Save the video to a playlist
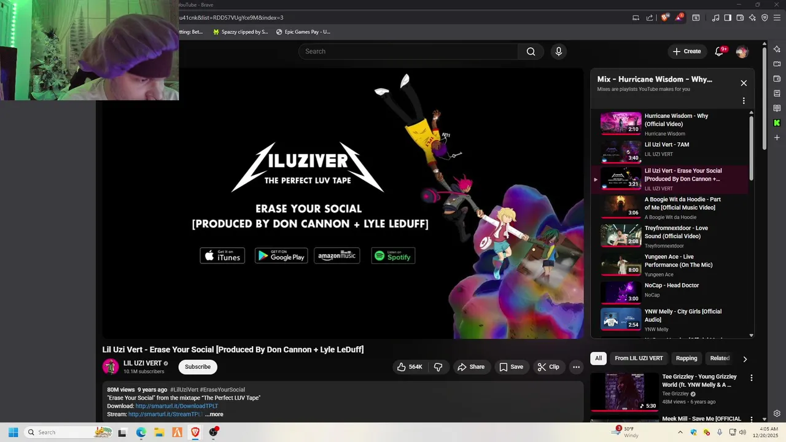Viewport: 786px width, 442px height. click(x=511, y=367)
